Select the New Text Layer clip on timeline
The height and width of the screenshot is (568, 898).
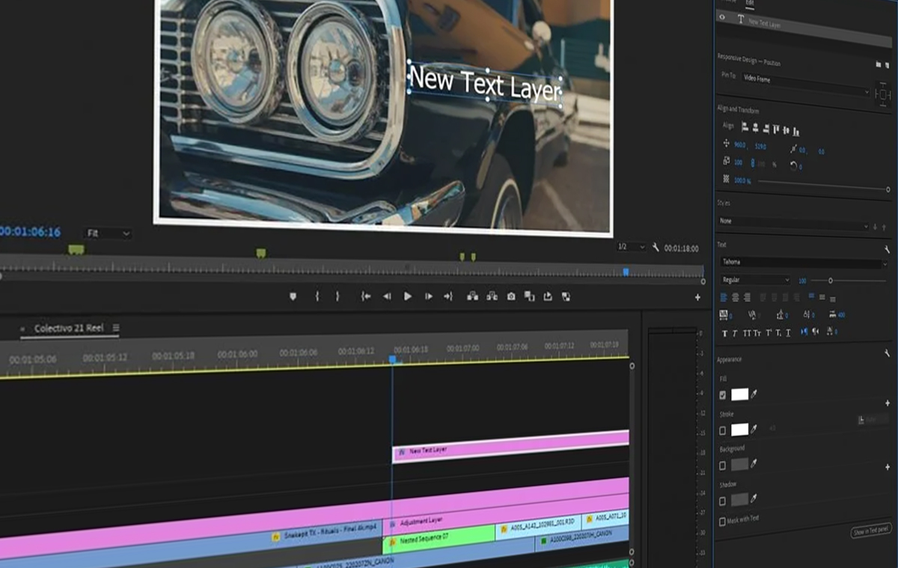(510, 445)
